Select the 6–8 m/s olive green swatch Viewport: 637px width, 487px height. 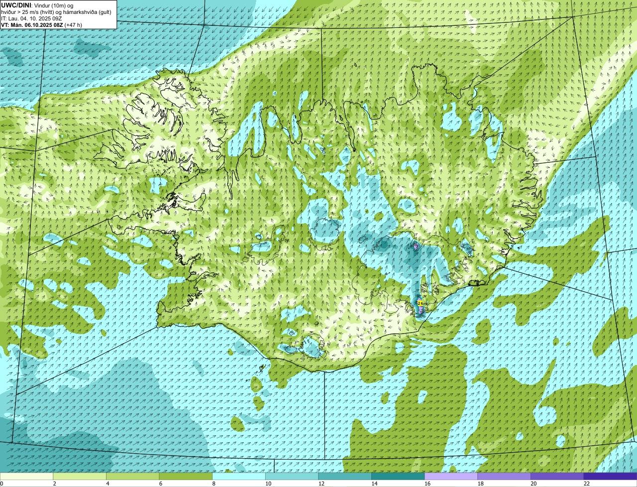tap(186, 476)
